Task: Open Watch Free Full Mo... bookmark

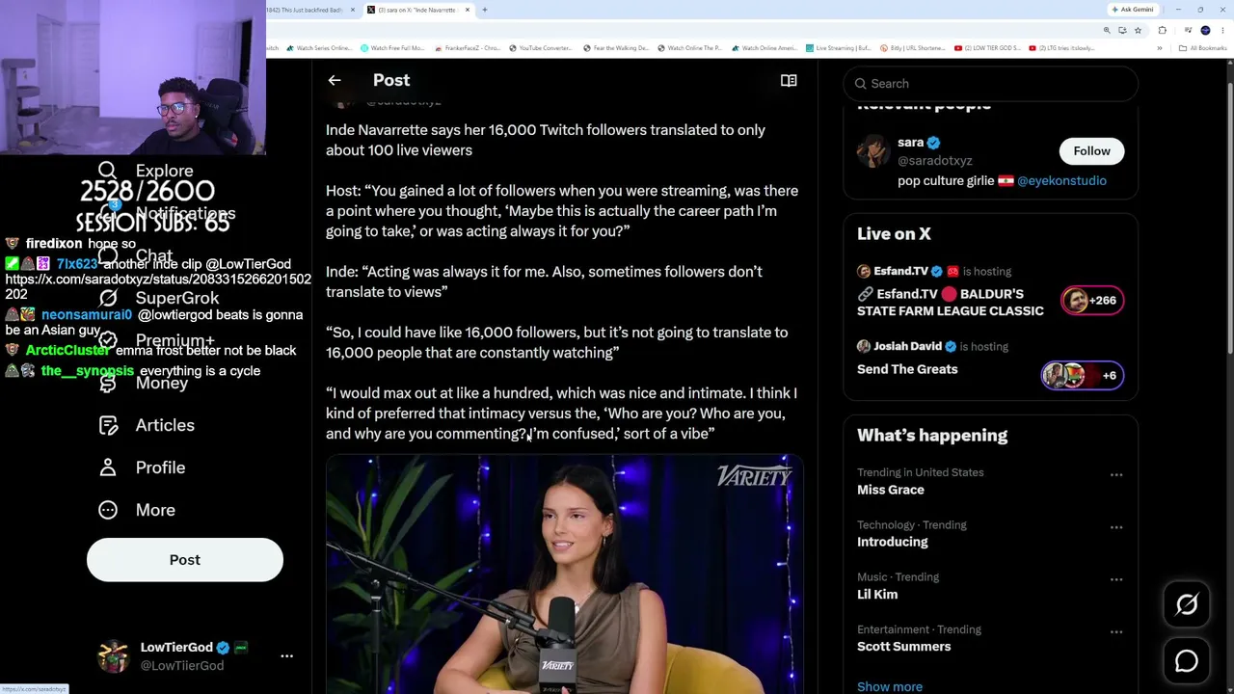Action: click(392, 48)
